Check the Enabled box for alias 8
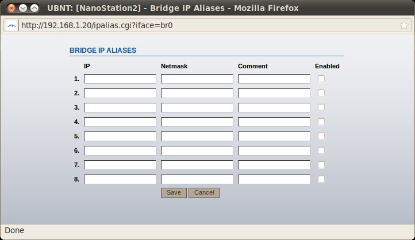The image size is (415, 240). (x=321, y=179)
